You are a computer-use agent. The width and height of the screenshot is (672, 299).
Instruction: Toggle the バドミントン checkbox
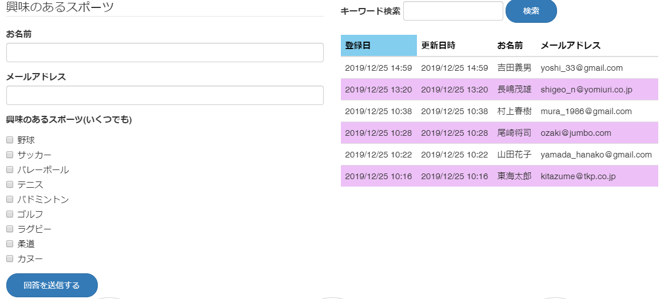pyautogui.click(x=10, y=199)
